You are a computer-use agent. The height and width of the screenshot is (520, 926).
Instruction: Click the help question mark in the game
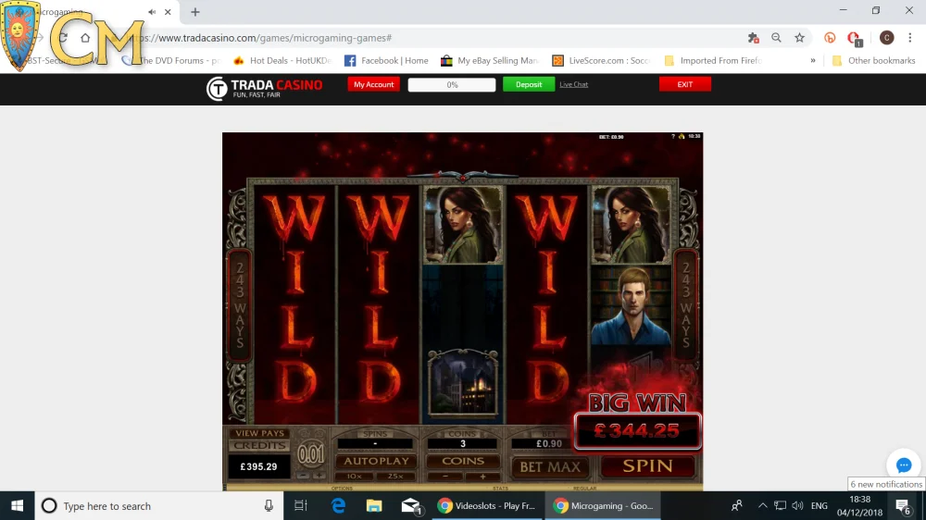[672, 136]
